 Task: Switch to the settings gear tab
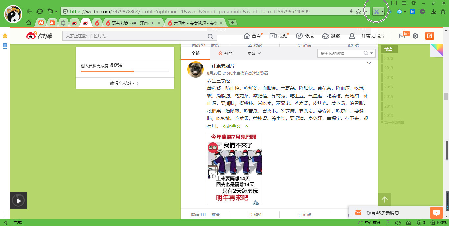pyautogui.click(x=63, y=23)
